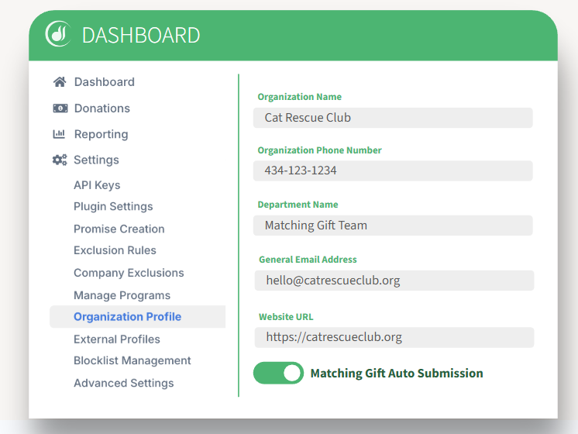Click the Organization Phone Number label

pos(319,150)
